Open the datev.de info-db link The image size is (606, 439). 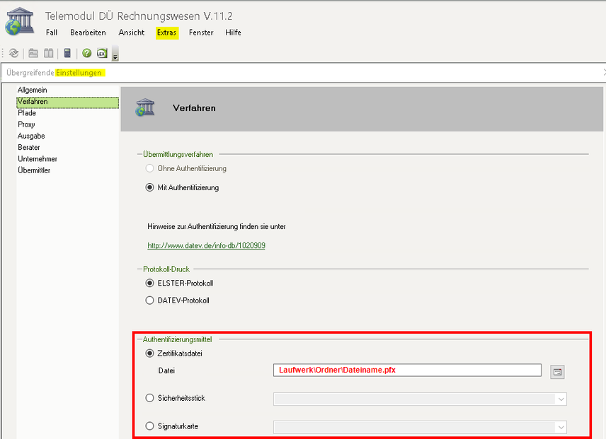[206, 246]
